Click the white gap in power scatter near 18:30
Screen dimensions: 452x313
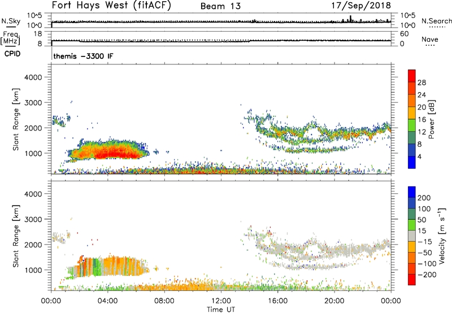(312, 133)
